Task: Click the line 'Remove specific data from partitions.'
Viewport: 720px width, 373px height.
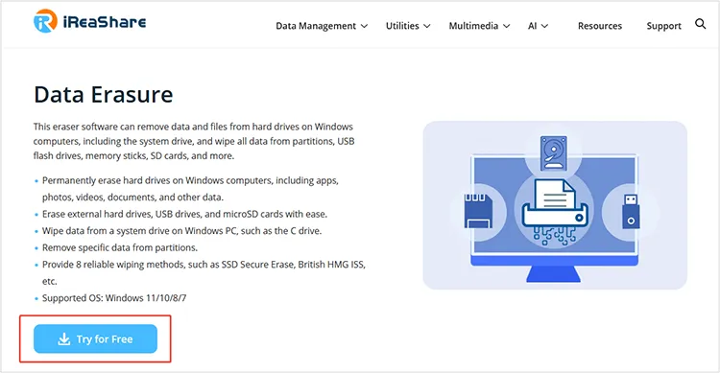Action: (x=120, y=247)
